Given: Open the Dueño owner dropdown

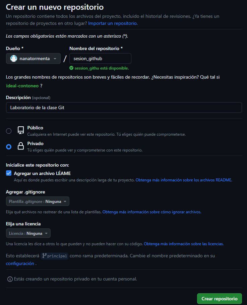Looking at the screenshot, I should pos(33,58).
